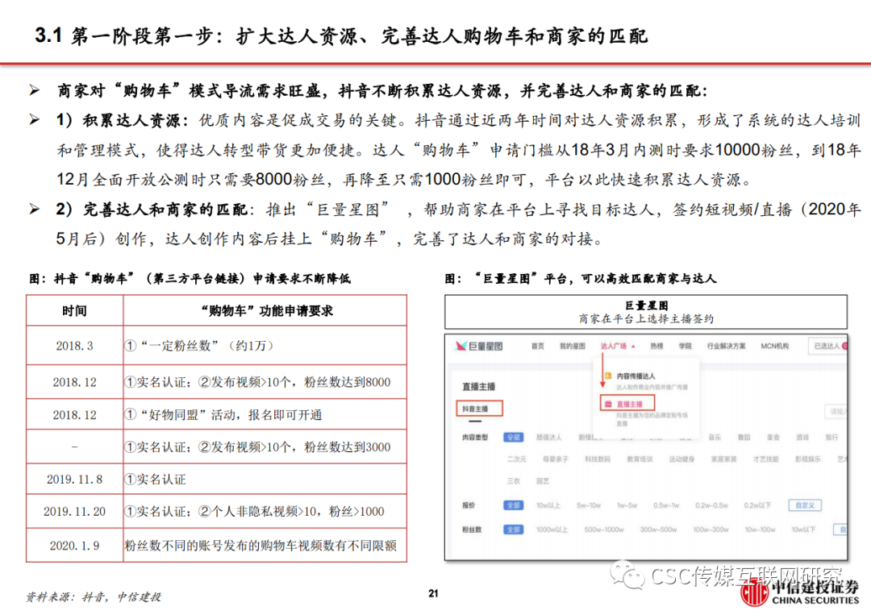Open 行业解决方案 nav item
The height and width of the screenshot is (615, 871).
point(727,347)
